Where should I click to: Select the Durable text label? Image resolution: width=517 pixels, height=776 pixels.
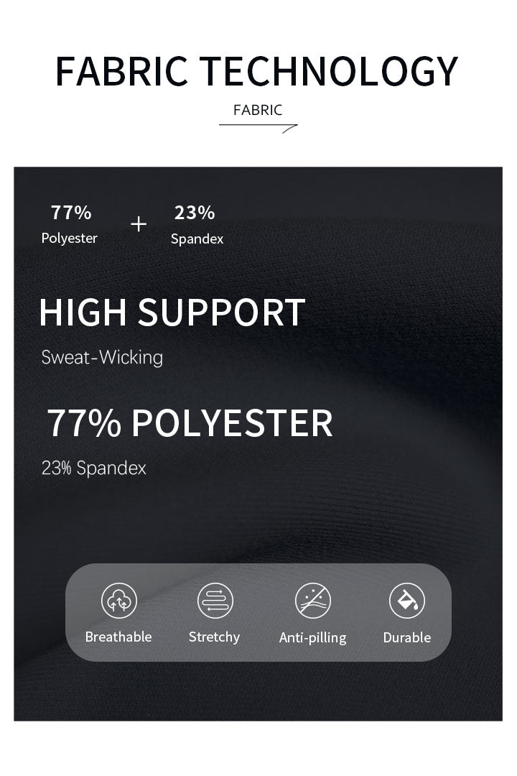click(x=407, y=638)
